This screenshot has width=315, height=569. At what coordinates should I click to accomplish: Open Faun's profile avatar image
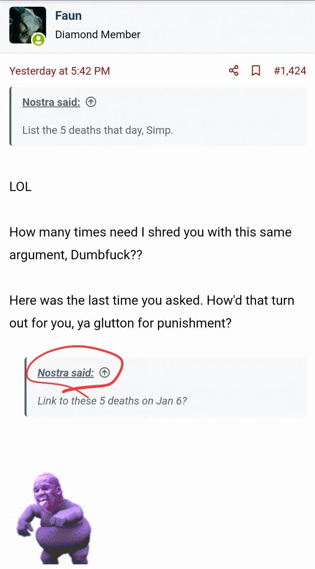(27, 25)
